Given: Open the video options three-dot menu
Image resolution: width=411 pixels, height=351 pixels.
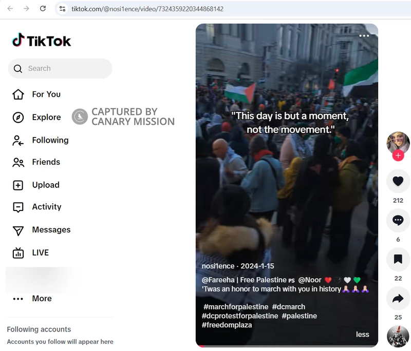Looking at the screenshot, I should click(x=364, y=35).
